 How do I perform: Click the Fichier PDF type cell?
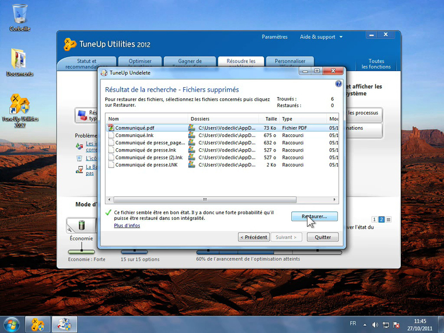[295, 128]
